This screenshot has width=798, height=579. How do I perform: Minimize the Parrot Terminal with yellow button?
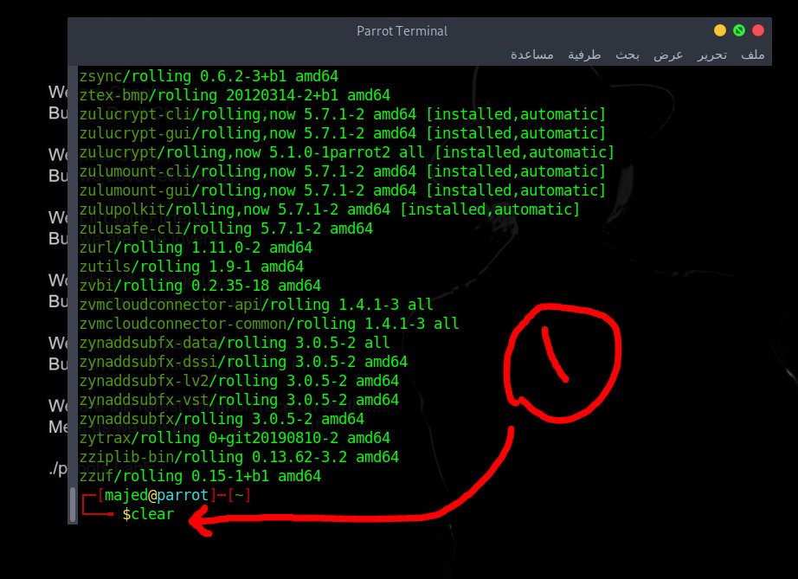point(719,30)
